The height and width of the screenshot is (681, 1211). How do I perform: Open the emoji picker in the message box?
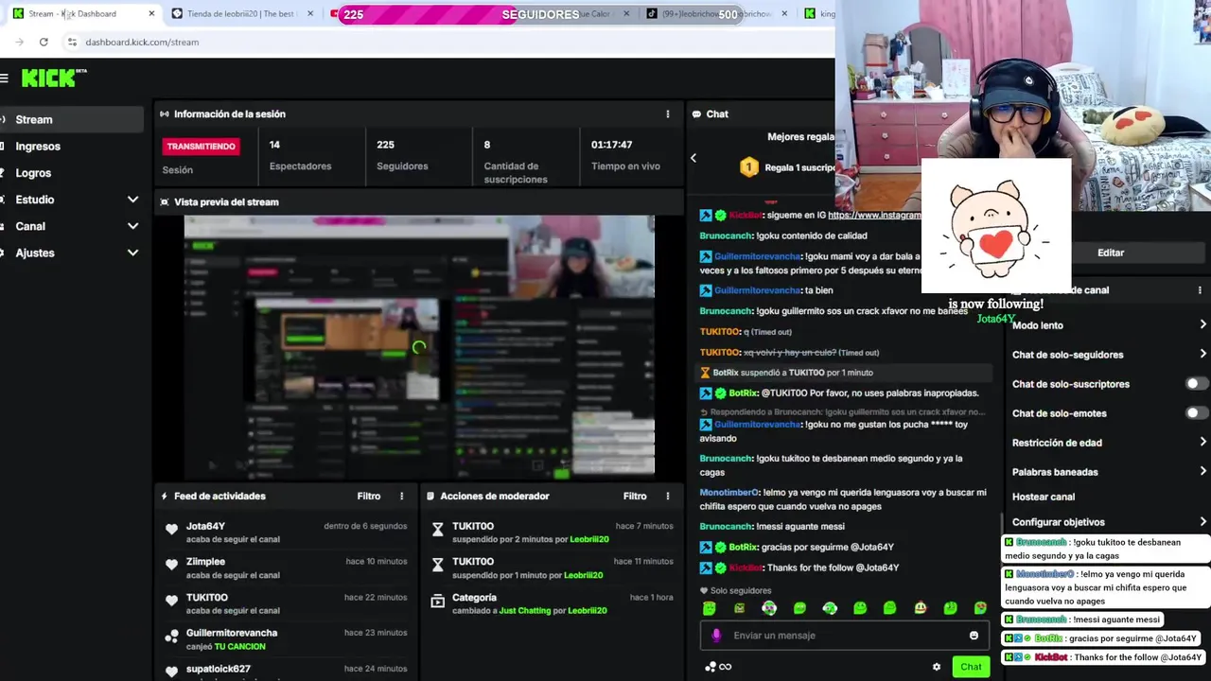(x=974, y=636)
